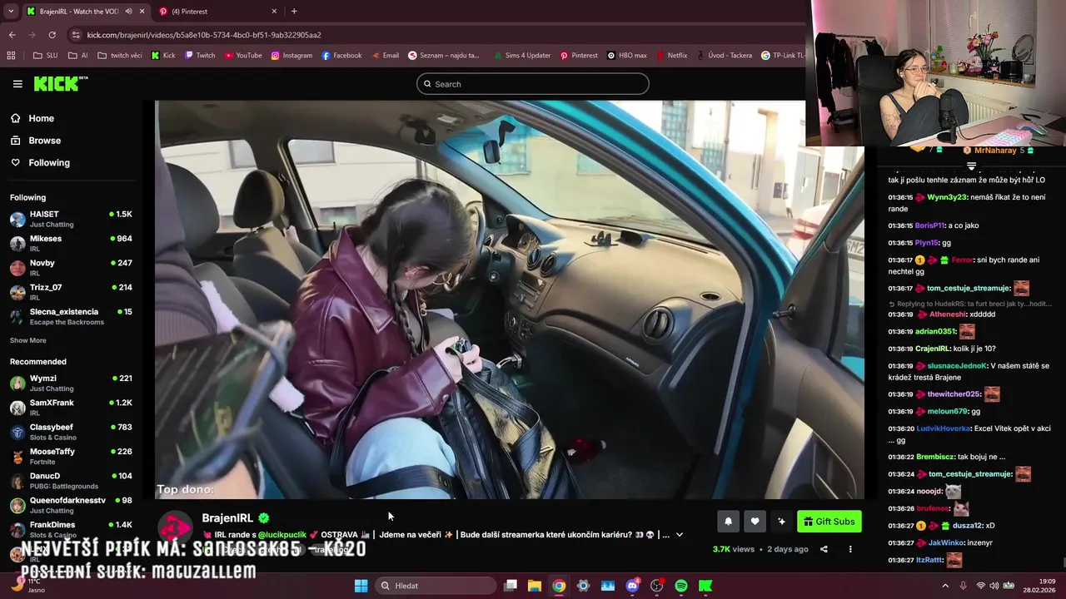This screenshot has width=1066, height=599.
Task: Open the Slecna_existencia channel
Action: click(x=71, y=316)
